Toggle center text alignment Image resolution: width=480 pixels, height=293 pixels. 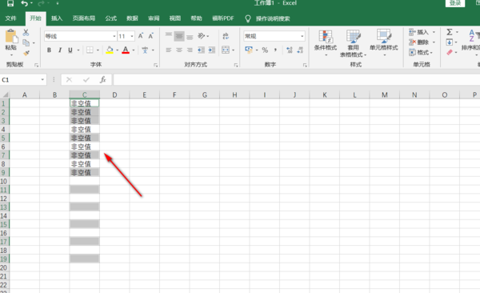[x=179, y=50]
